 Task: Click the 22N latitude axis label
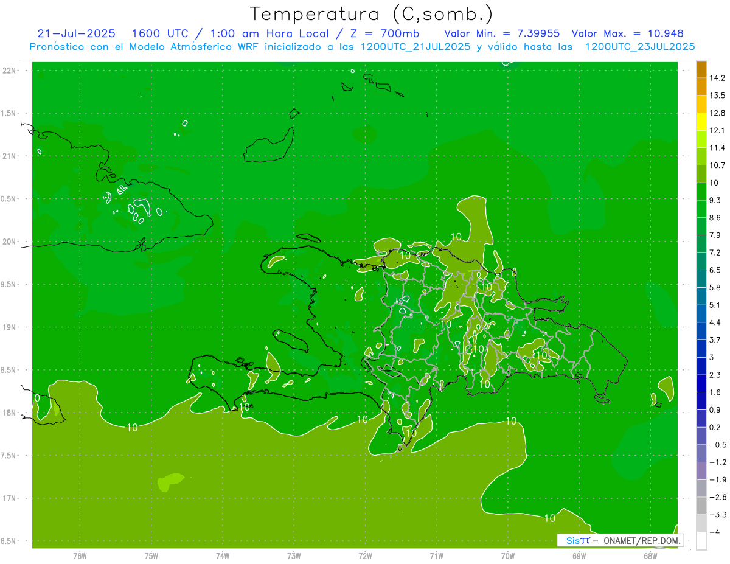click(x=9, y=71)
